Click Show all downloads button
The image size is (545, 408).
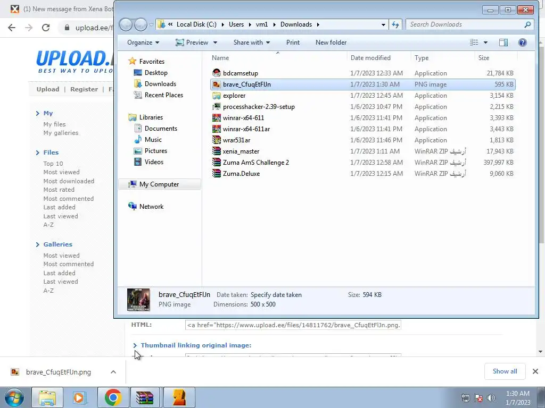point(505,371)
